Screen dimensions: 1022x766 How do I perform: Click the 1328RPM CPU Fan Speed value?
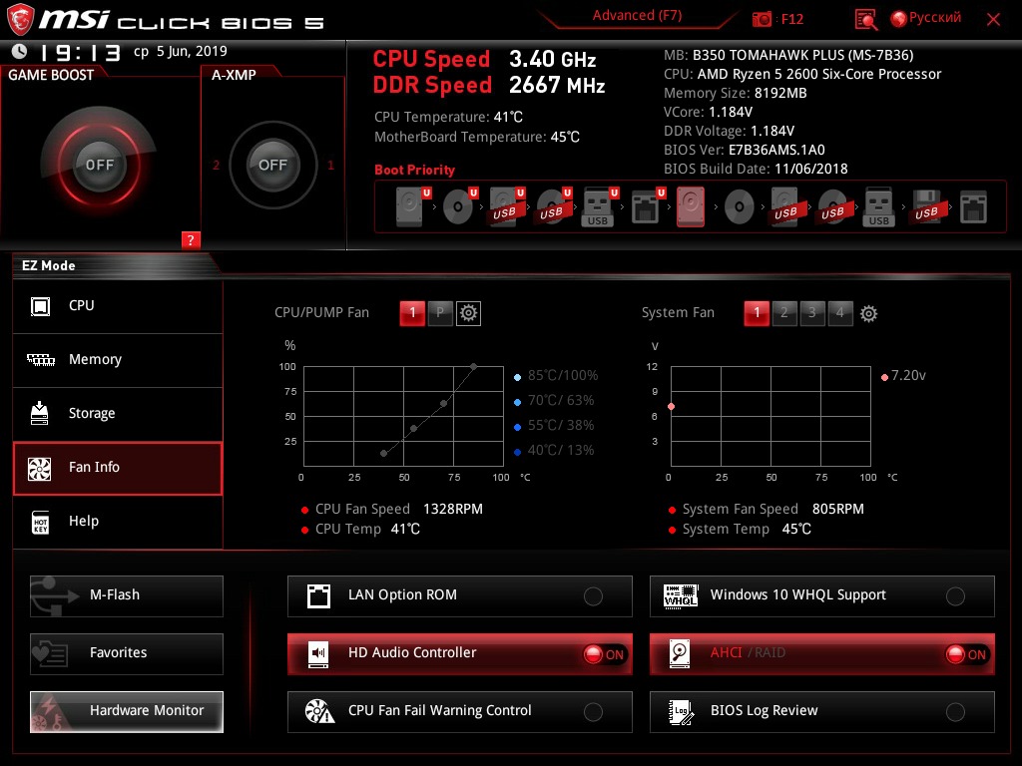point(453,510)
